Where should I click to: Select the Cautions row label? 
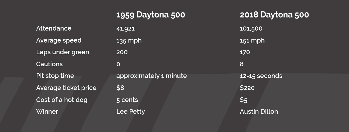point(49,64)
